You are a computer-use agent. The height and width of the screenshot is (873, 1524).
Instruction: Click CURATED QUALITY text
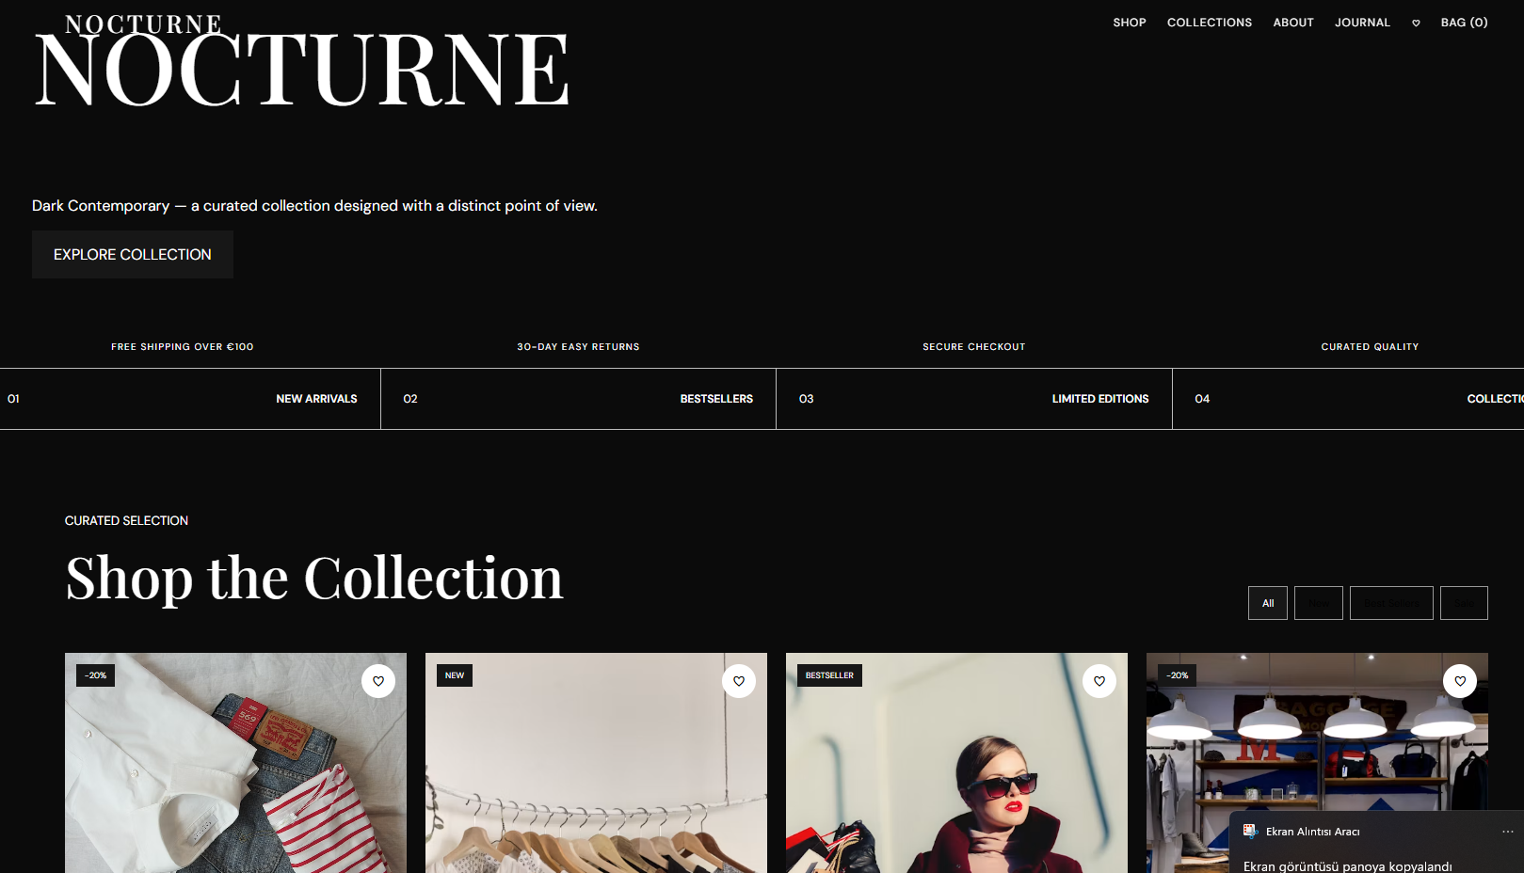[1370, 347]
